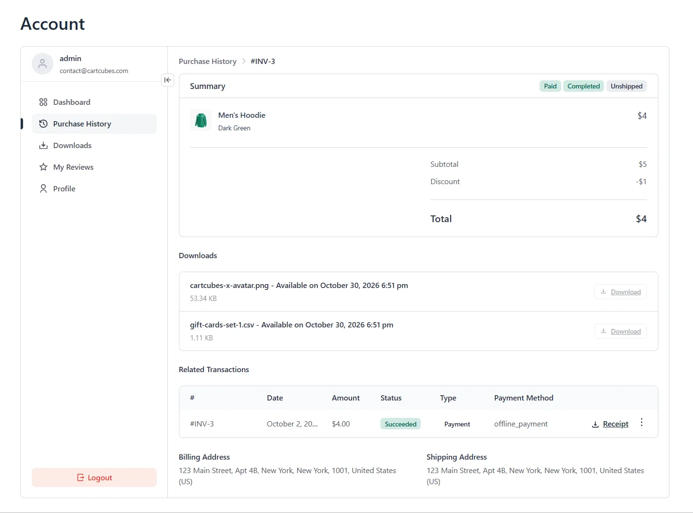This screenshot has height=513, width=693.
Task: Click Purchase History breadcrumb link
Action: pos(208,61)
